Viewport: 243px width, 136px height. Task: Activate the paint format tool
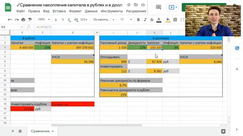tap(30, 20)
